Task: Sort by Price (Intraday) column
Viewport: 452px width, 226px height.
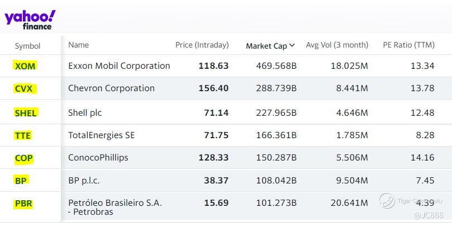Action: 202,45
